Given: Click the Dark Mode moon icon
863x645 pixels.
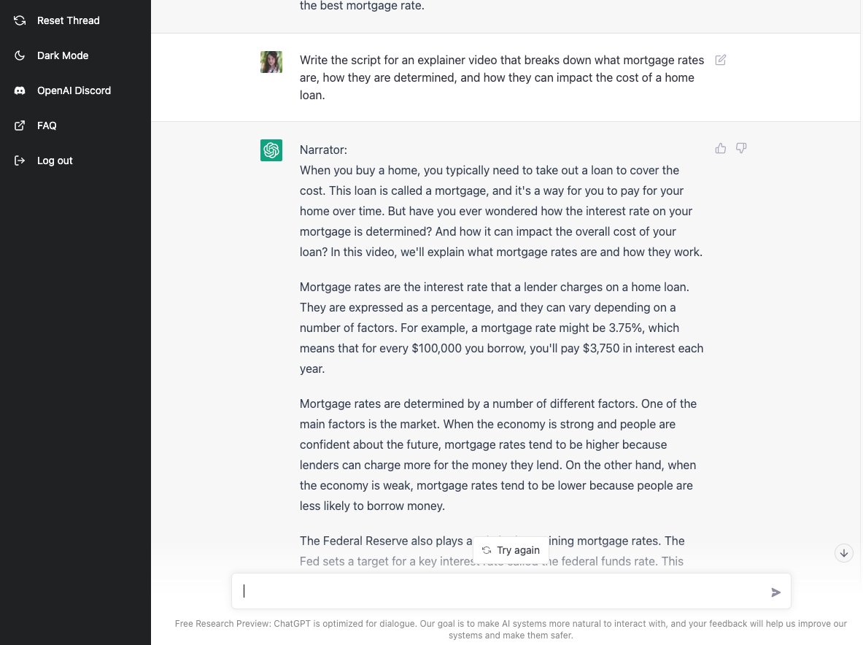Looking at the screenshot, I should (19, 55).
